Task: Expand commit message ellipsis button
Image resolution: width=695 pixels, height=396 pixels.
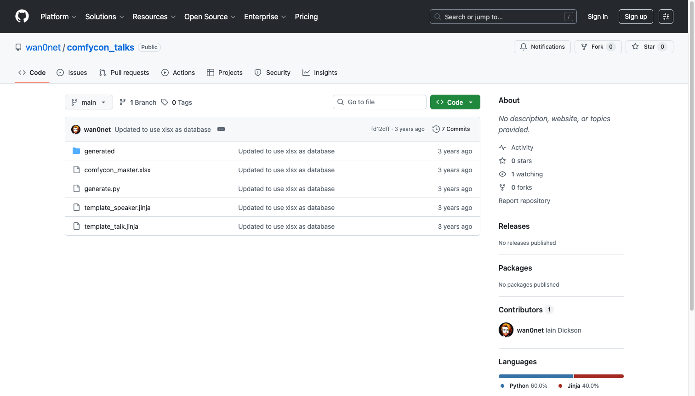Action: click(x=221, y=129)
